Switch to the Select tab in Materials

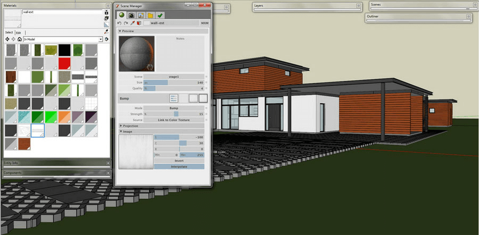click(9, 32)
